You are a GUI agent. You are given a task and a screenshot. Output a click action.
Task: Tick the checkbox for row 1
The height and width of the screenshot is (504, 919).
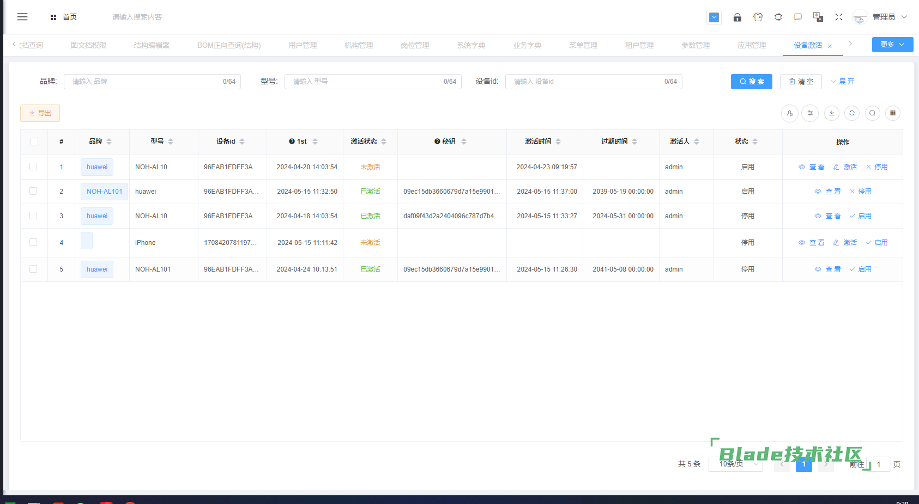33,167
